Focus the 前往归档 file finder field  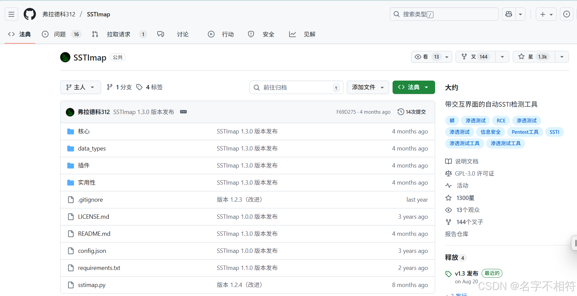pos(297,87)
